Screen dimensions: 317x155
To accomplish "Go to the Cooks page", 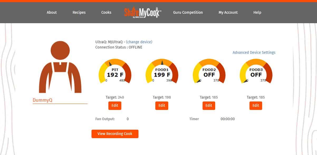I will [x=106, y=12].
